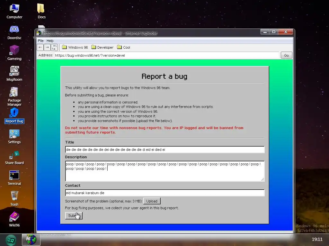Click the Go button beside address bar
329x246 pixels.
coord(286,55)
